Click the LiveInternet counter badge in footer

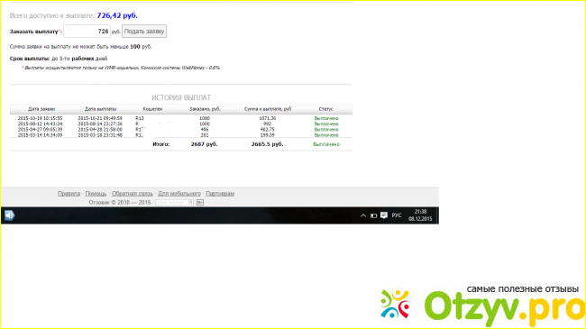(174, 202)
